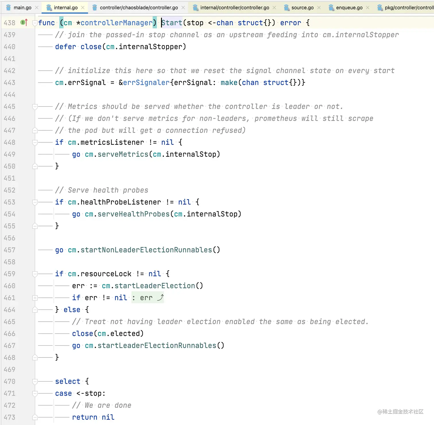This screenshot has width=434, height=425.
Task: Click the Go file icon on enqueue.go tab
Action: coord(331,7)
